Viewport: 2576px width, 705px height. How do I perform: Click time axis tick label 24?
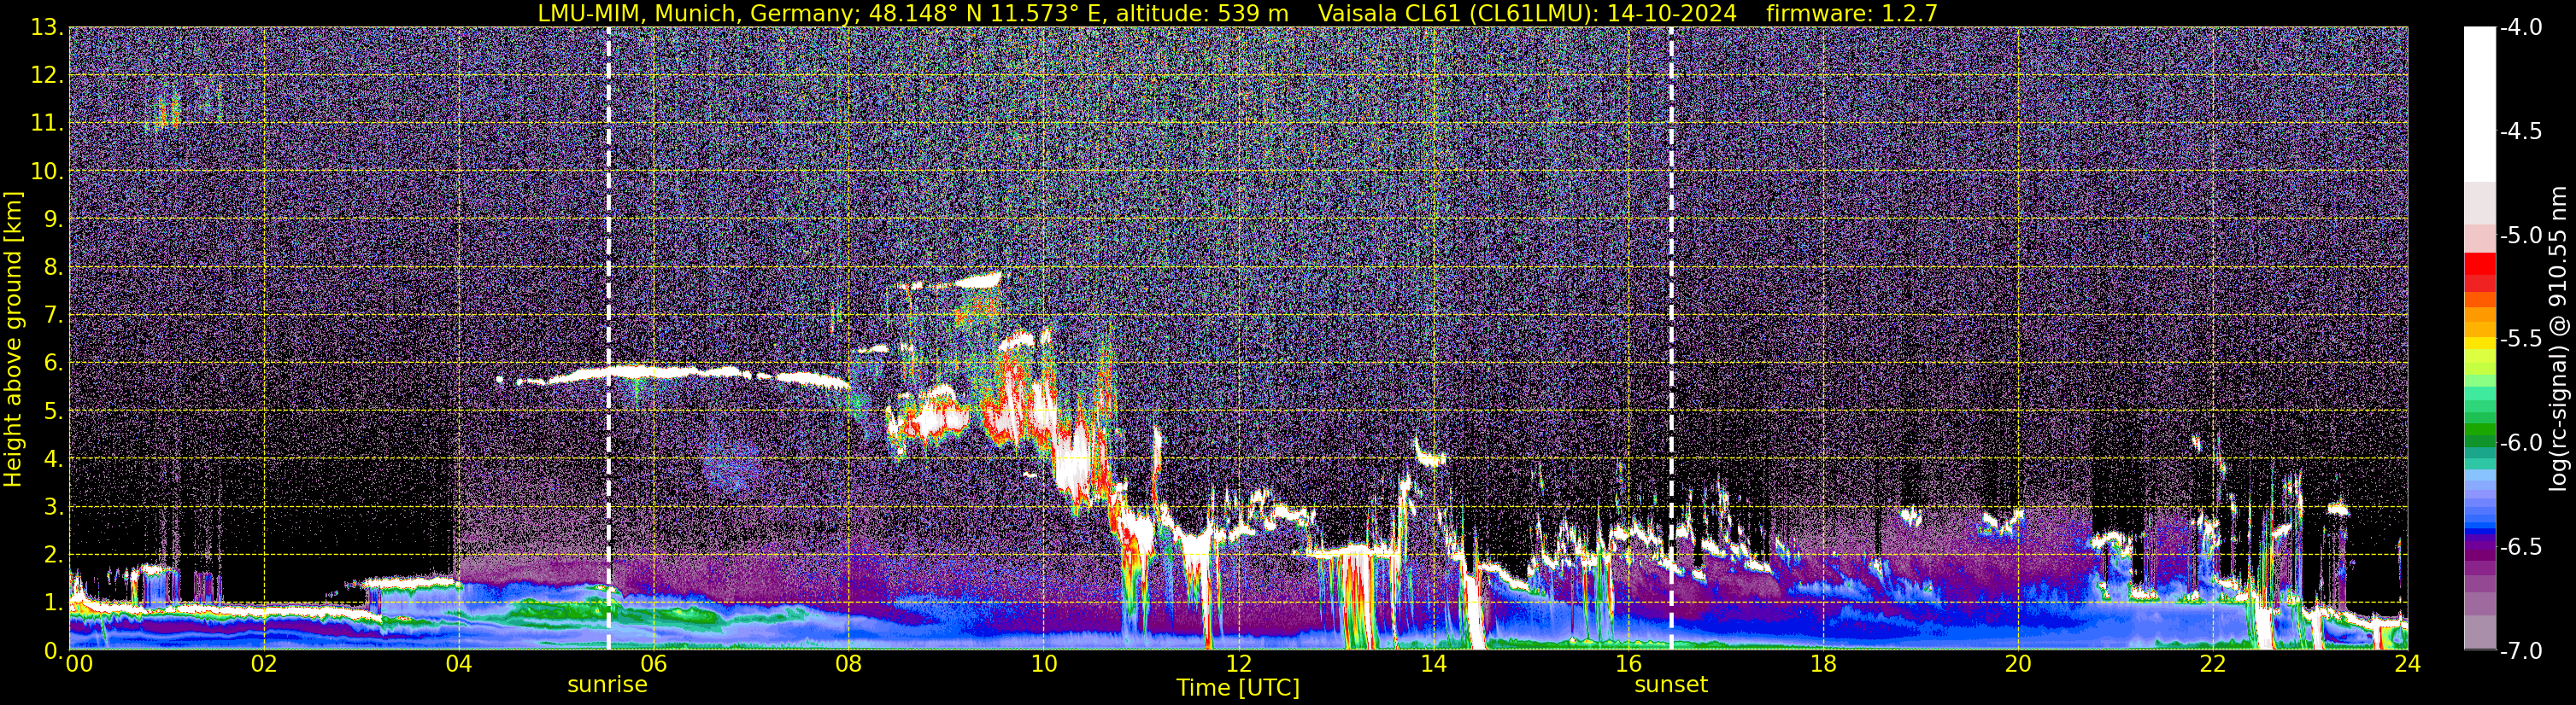2408,664
